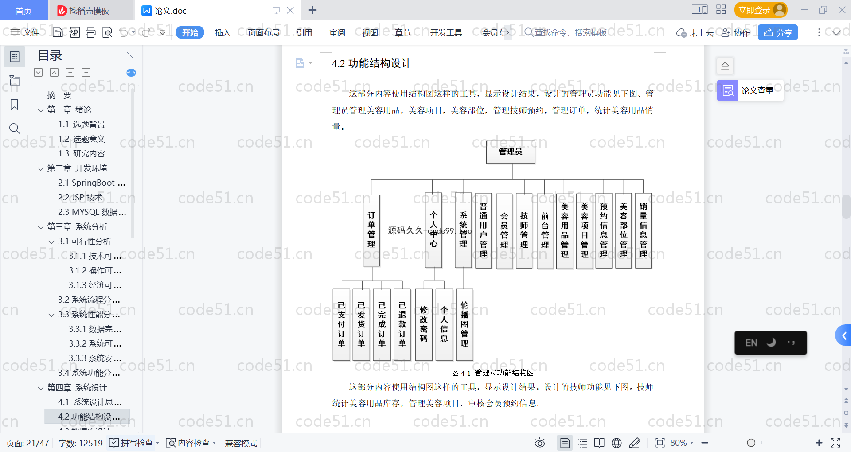Select the 审阅 ribbon tab
This screenshot has width=851, height=452.
click(x=337, y=32)
